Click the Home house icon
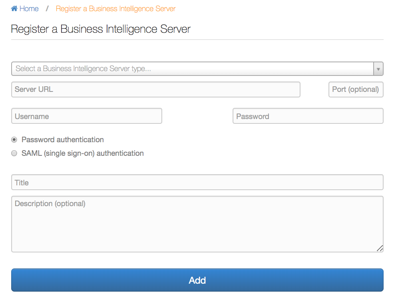This screenshot has height=298, width=394. pyautogui.click(x=14, y=8)
